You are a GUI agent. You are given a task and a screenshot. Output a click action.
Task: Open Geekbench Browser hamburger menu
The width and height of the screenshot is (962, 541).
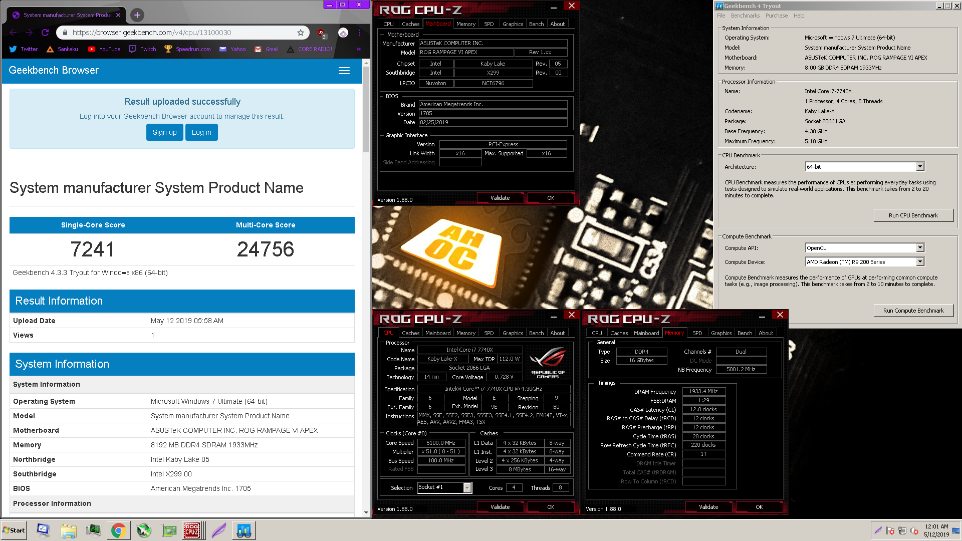coord(344,71)
